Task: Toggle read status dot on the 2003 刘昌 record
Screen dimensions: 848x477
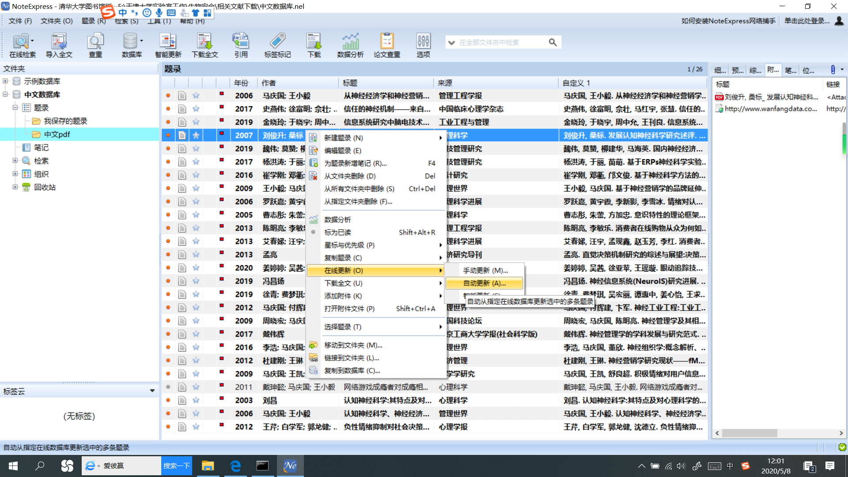Action: click(168, 400)
